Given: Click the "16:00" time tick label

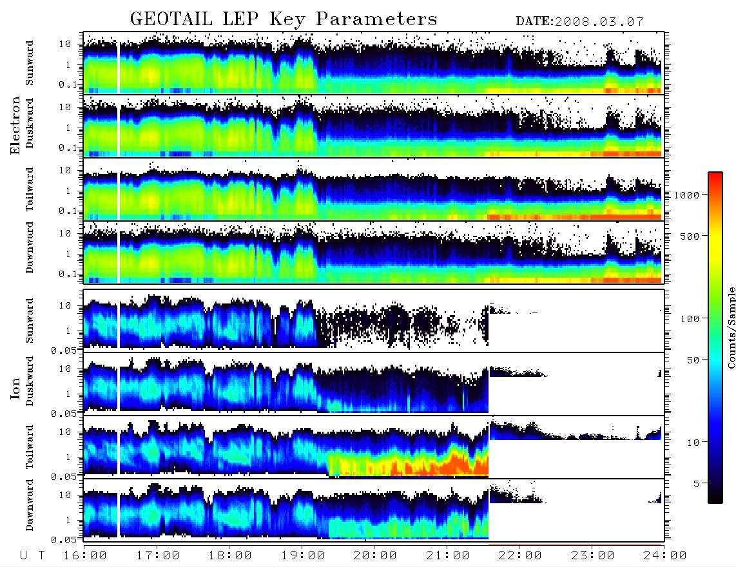Looking at the screenshot, I should click(x=85, y=556).
